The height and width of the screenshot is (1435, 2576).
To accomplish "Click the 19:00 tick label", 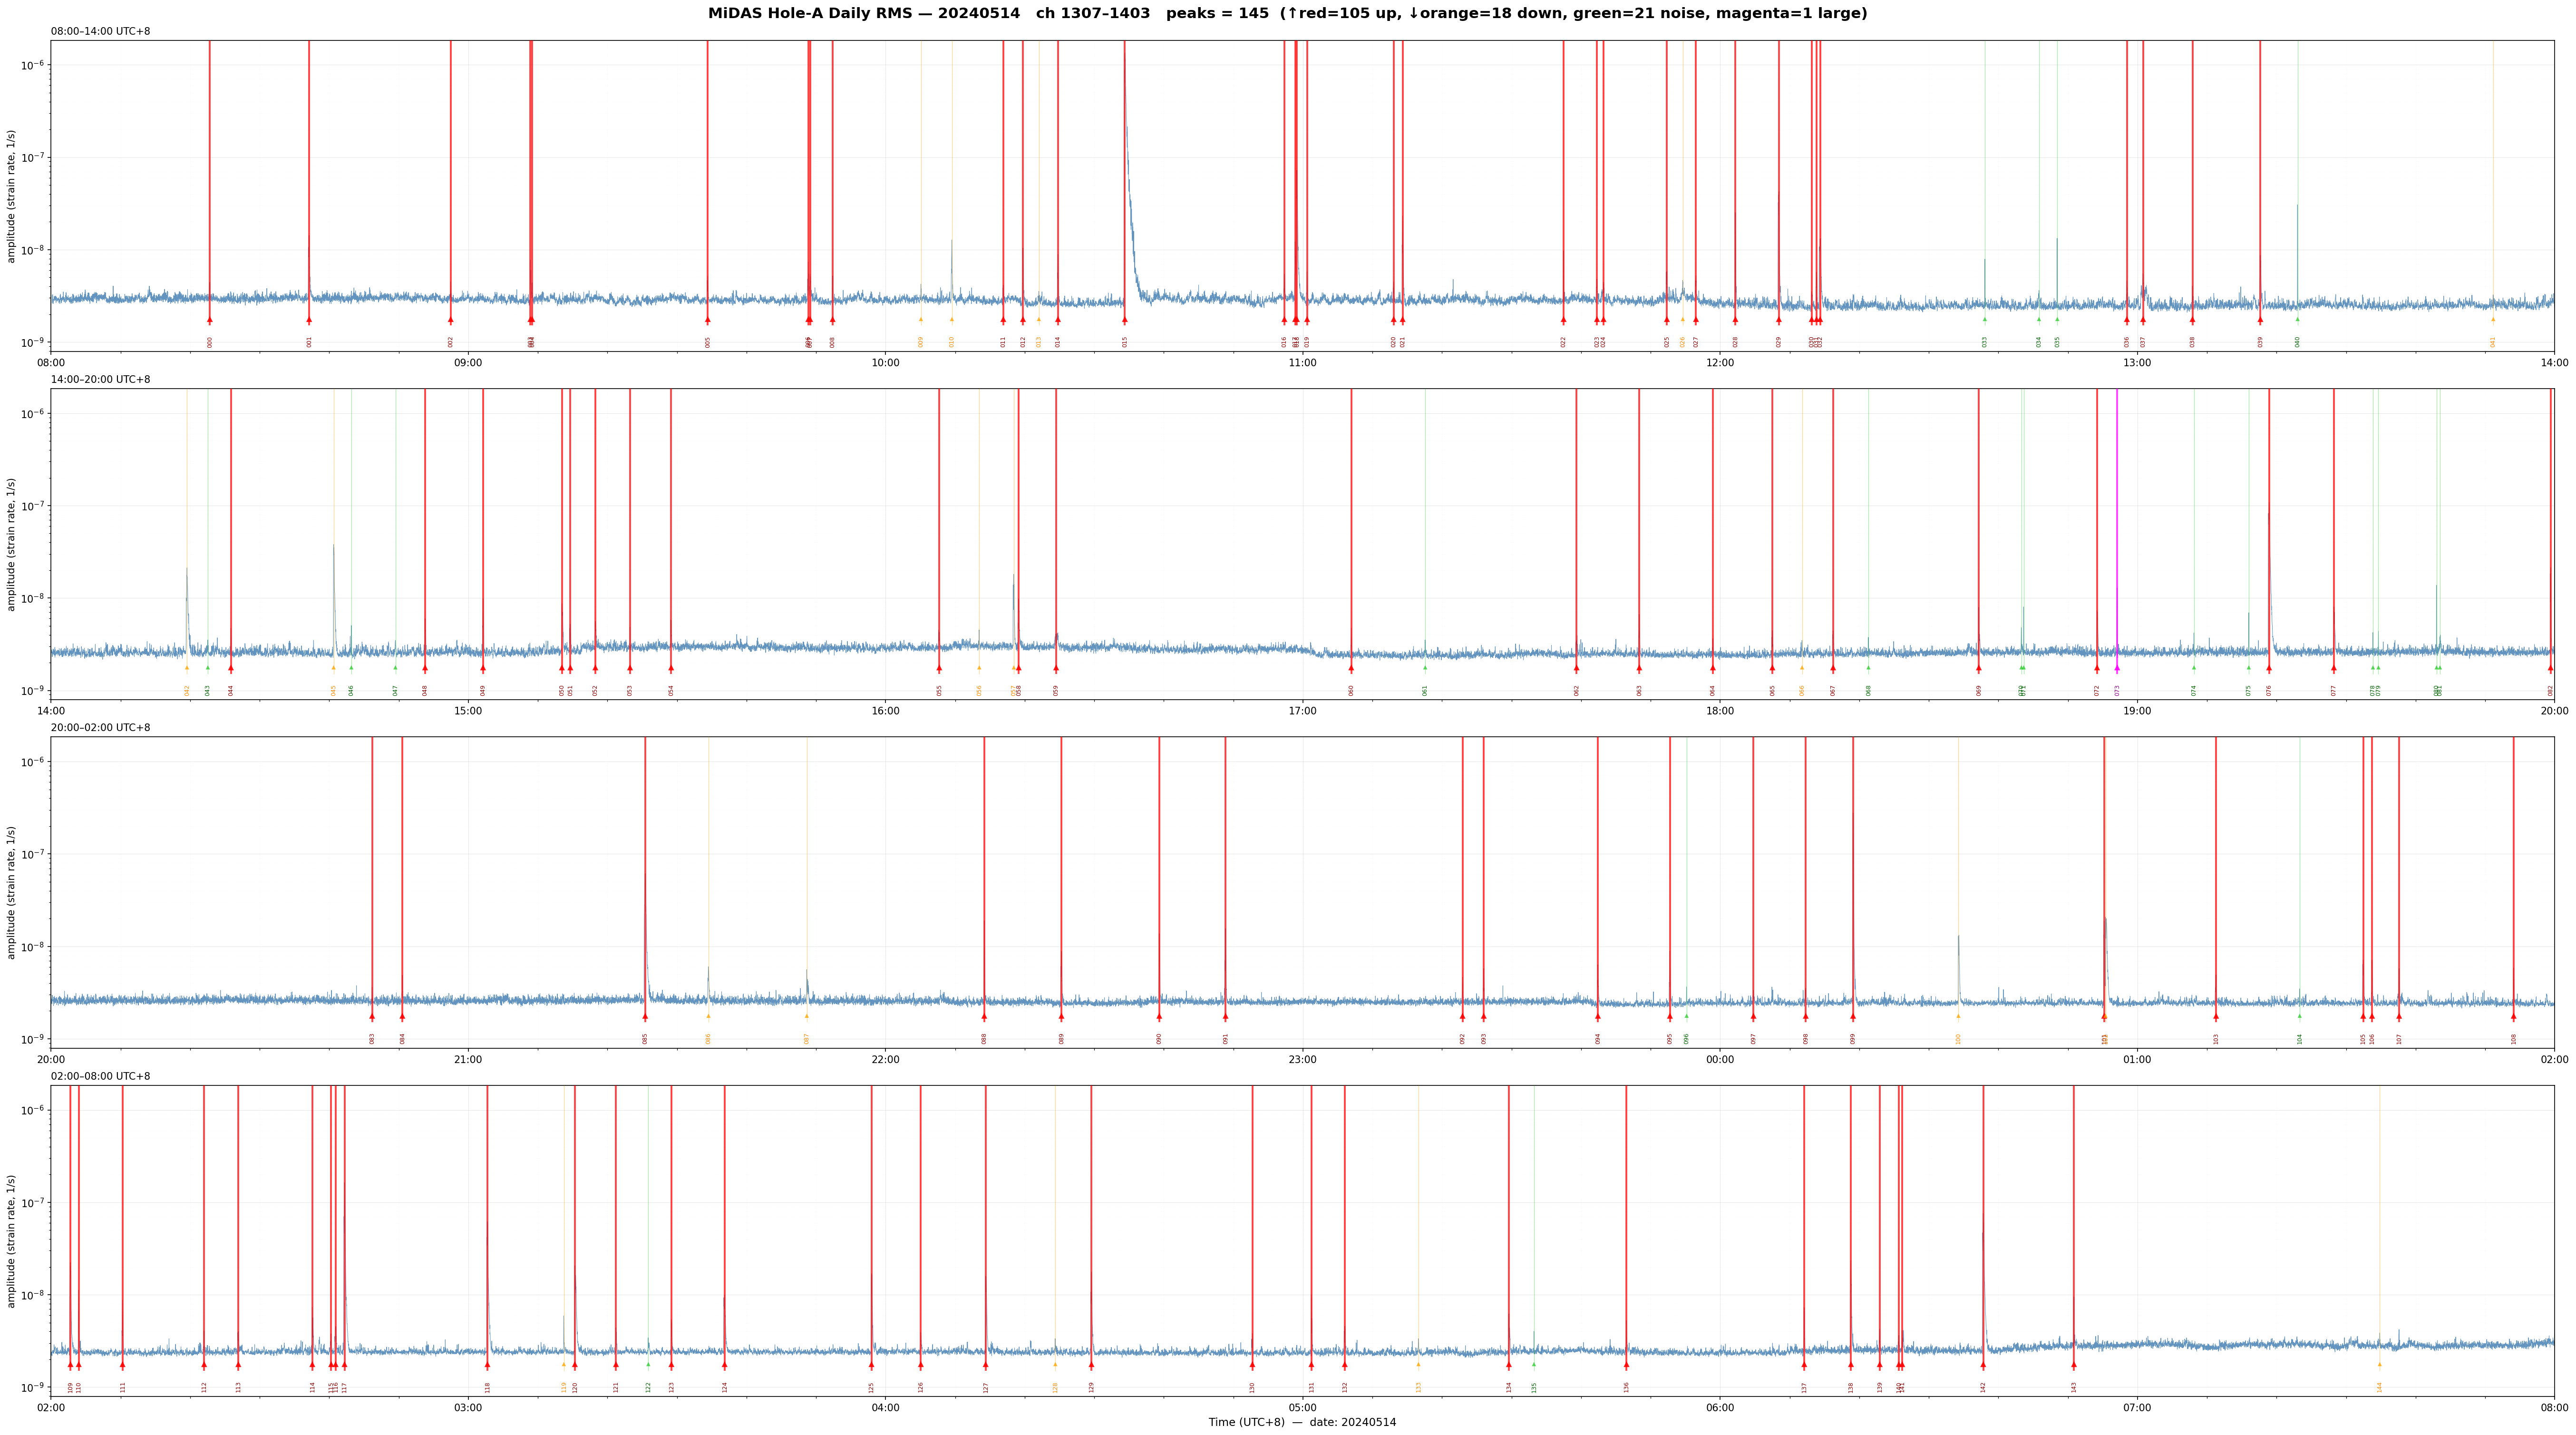I will point(2137,710).
